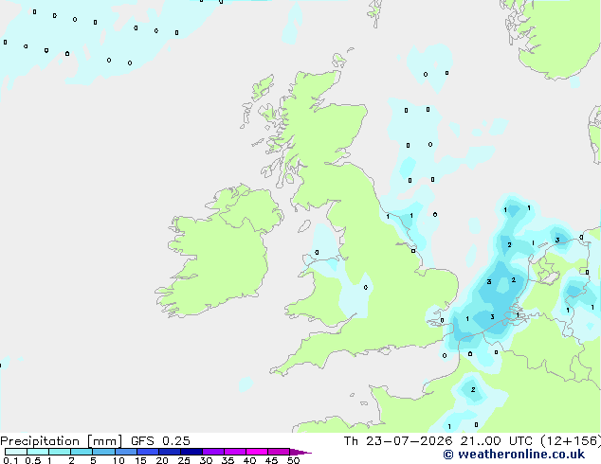Click the '40' legend scale label
This screenshot has width=601, height=464.
[249, 460]
